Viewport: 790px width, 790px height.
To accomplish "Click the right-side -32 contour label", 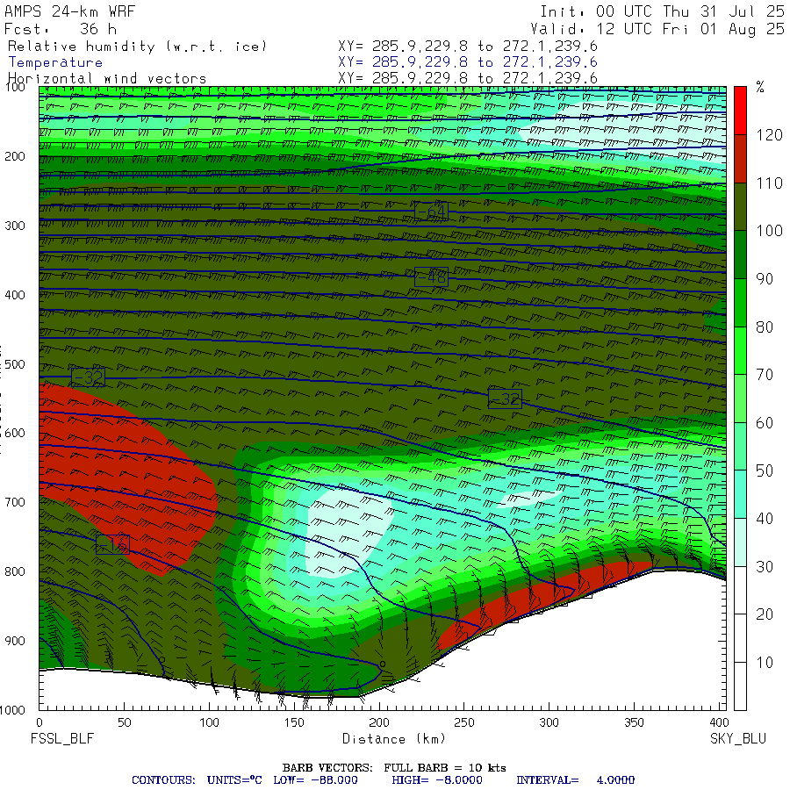I will tap(505, 399).
